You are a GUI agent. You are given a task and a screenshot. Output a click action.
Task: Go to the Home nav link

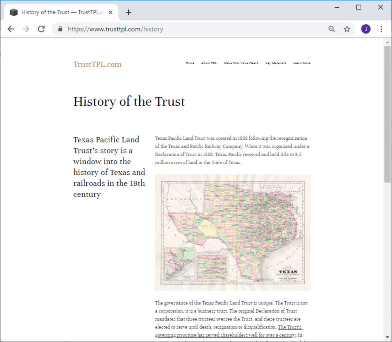pyautogui.click(x=190, y=63)
